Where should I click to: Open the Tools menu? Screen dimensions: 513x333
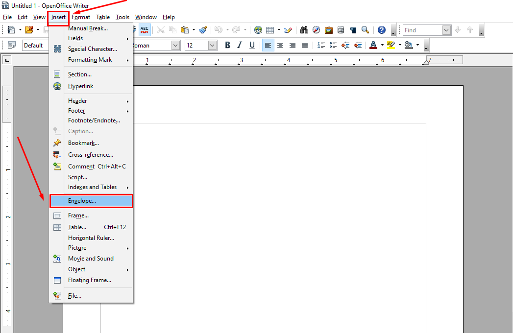tap(122, 17)
